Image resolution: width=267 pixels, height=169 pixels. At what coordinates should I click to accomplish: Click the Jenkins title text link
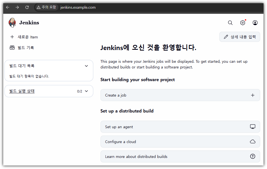tap(29, 23)
